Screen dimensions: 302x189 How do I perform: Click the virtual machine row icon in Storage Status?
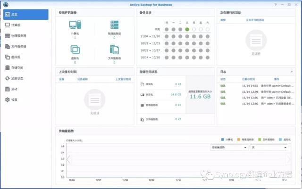pos(142,84)
